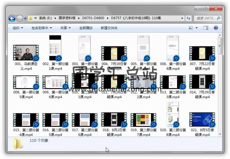Click the search magnifier icon
This screenshot has width=230, height=159.
coord(218,18)
